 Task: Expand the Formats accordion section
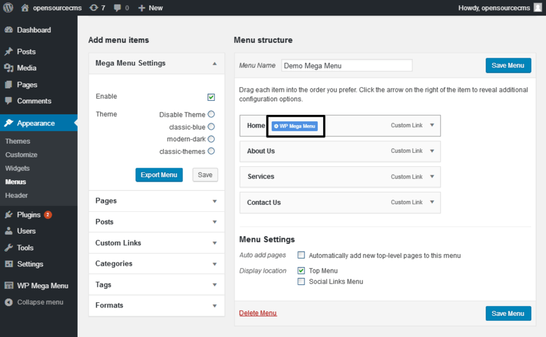[215, 306]
